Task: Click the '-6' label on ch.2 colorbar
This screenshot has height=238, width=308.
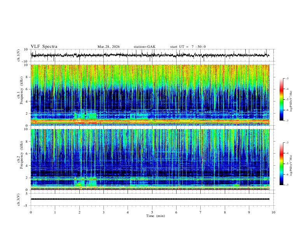Action: (x=287, y=174)
